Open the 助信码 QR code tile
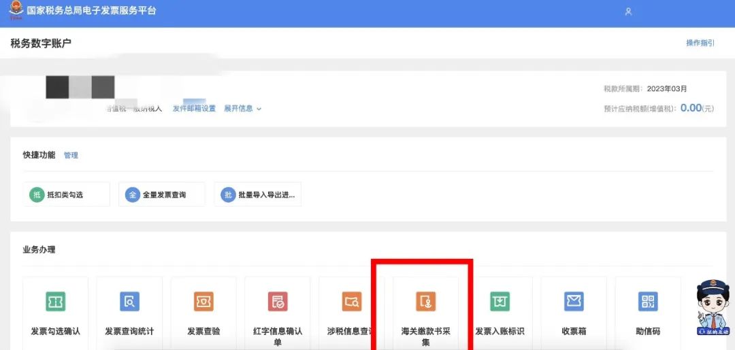Screen dimensions: 735x350 [648, 301]
